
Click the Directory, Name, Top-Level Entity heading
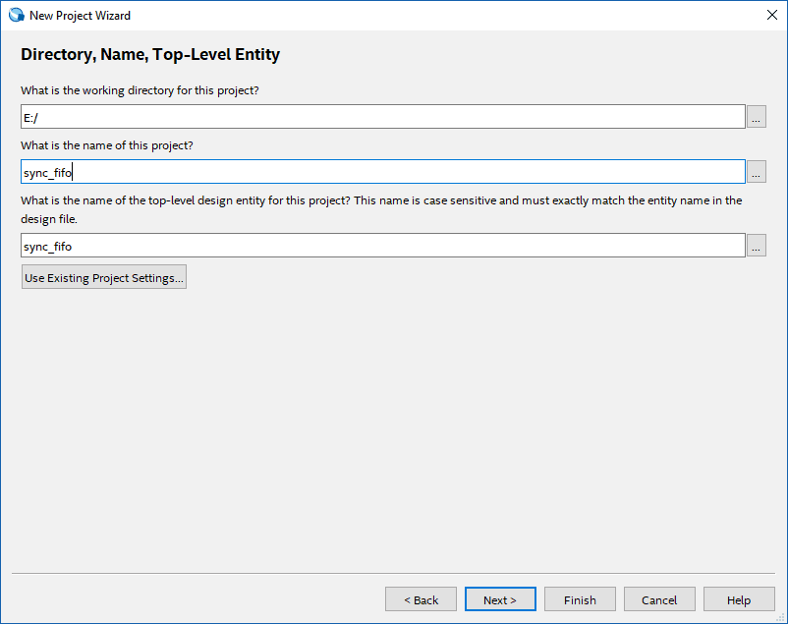point(150,55)
